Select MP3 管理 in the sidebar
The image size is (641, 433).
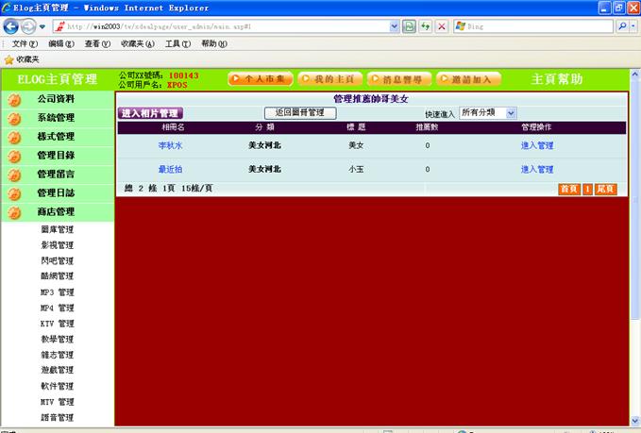click(57, 292)
